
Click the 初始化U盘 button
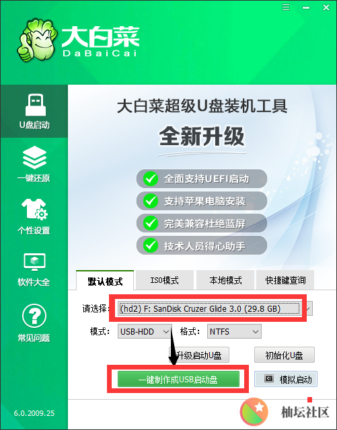coord(285,355)
